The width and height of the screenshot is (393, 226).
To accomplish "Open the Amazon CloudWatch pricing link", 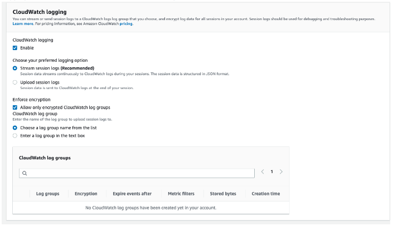I will point(126,24).
